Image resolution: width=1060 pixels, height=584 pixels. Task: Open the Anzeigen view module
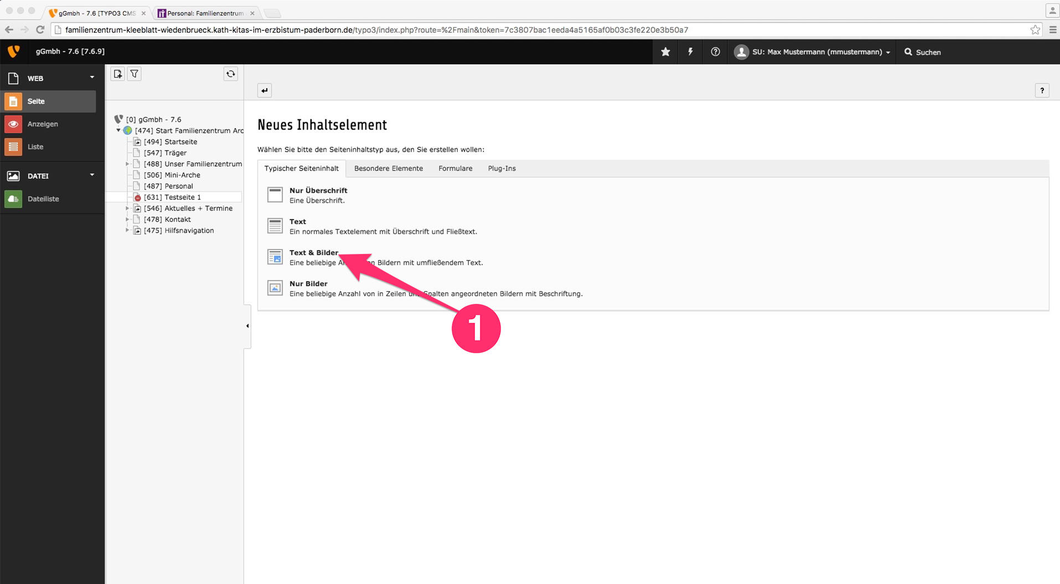(x=43, y=124)
